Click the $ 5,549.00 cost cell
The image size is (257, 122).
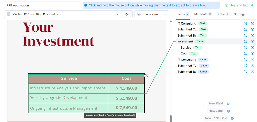pyautogui.click(x=126, y=98)
